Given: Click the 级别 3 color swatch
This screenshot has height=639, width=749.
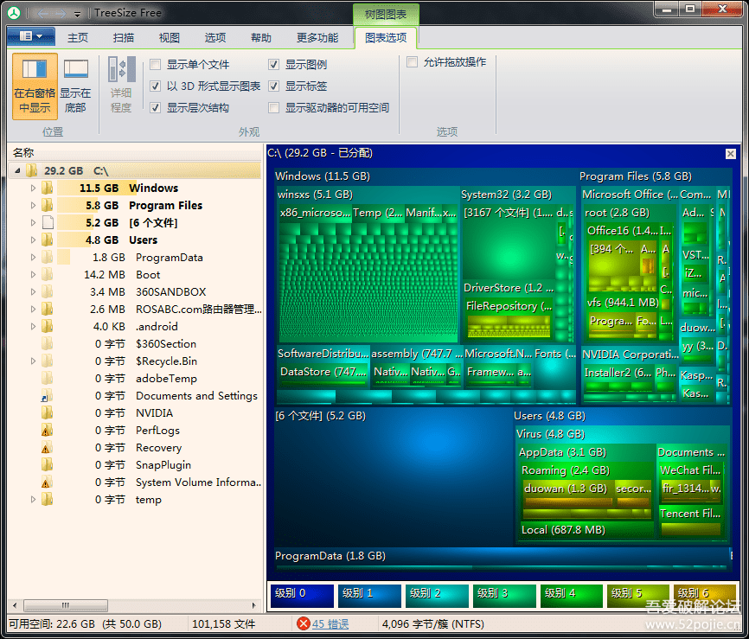Looking at the screenshot, I should tap(504, 597).
